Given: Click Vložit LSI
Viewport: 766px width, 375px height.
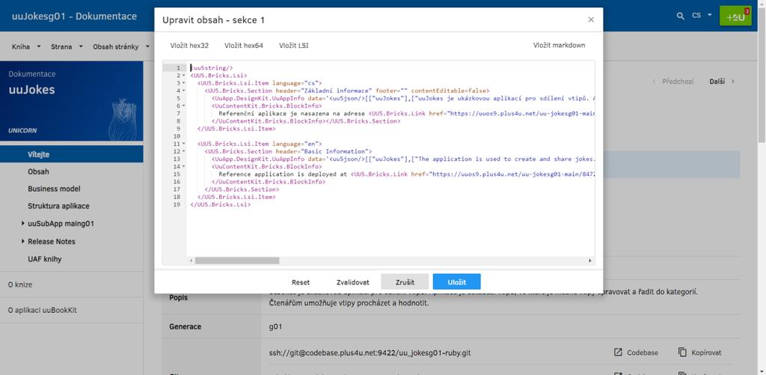Looking at the screenshot, I should (293, 46).
